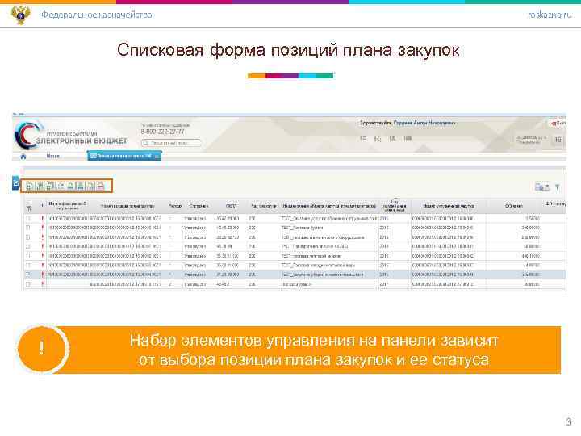Image resolution: width=581 pixels, height=436 pixels.
Task: Click the sixth icon in the highlighted toolbar
Action: click(x=81, y=186)
